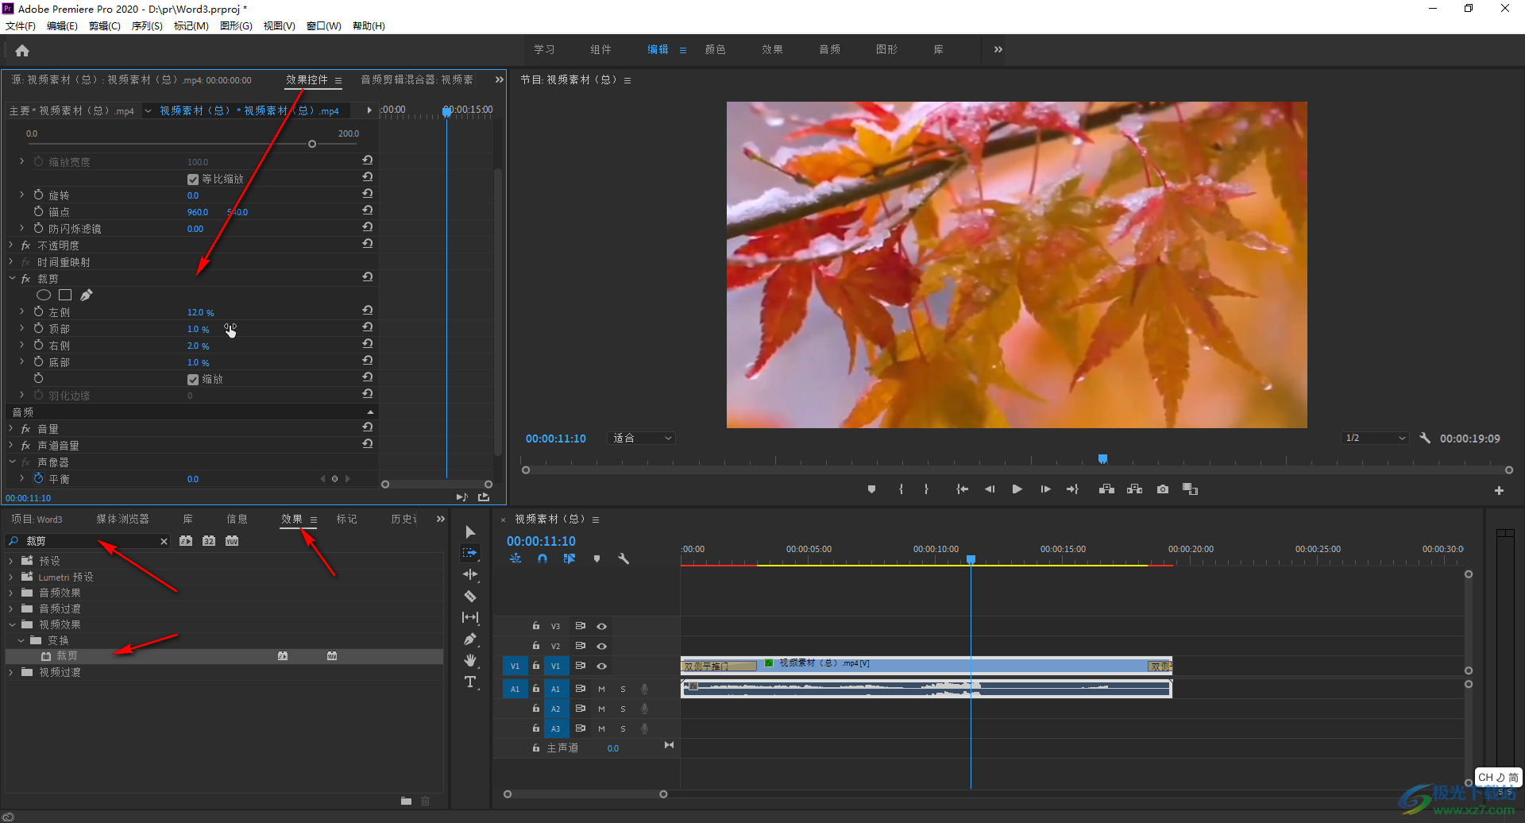Toggle lock on V2 track
Viewport: 1525px width, 823px height.
coord(536,646)
